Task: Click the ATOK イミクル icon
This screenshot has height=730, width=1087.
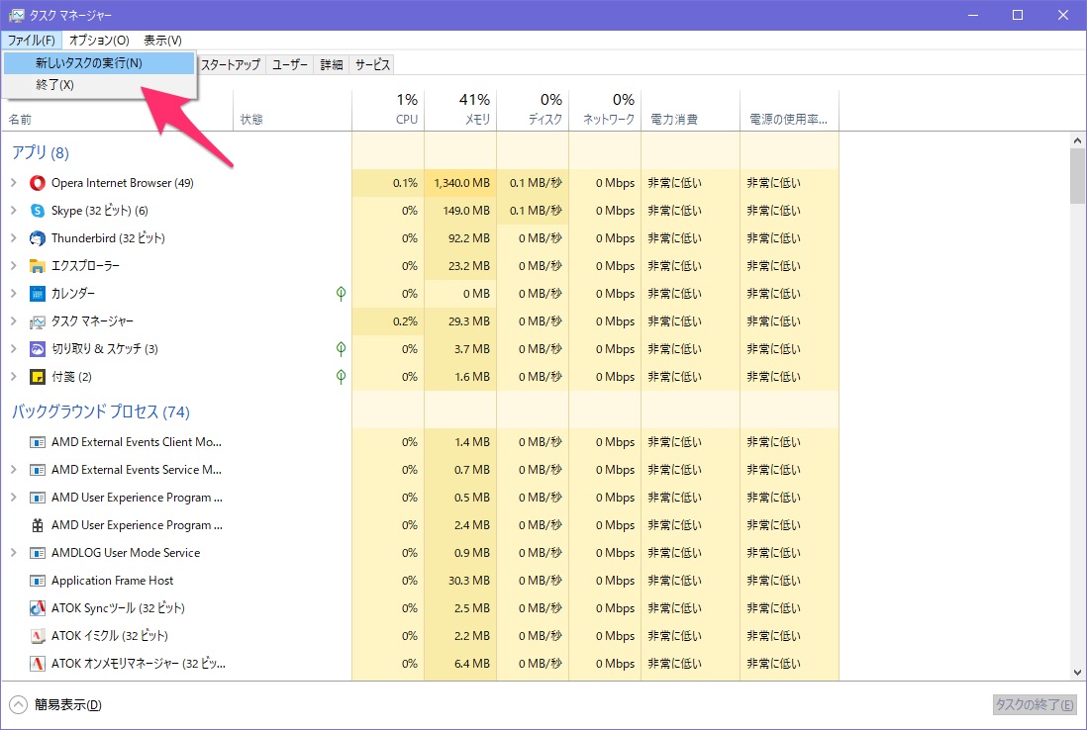Action: pos(38,636)
